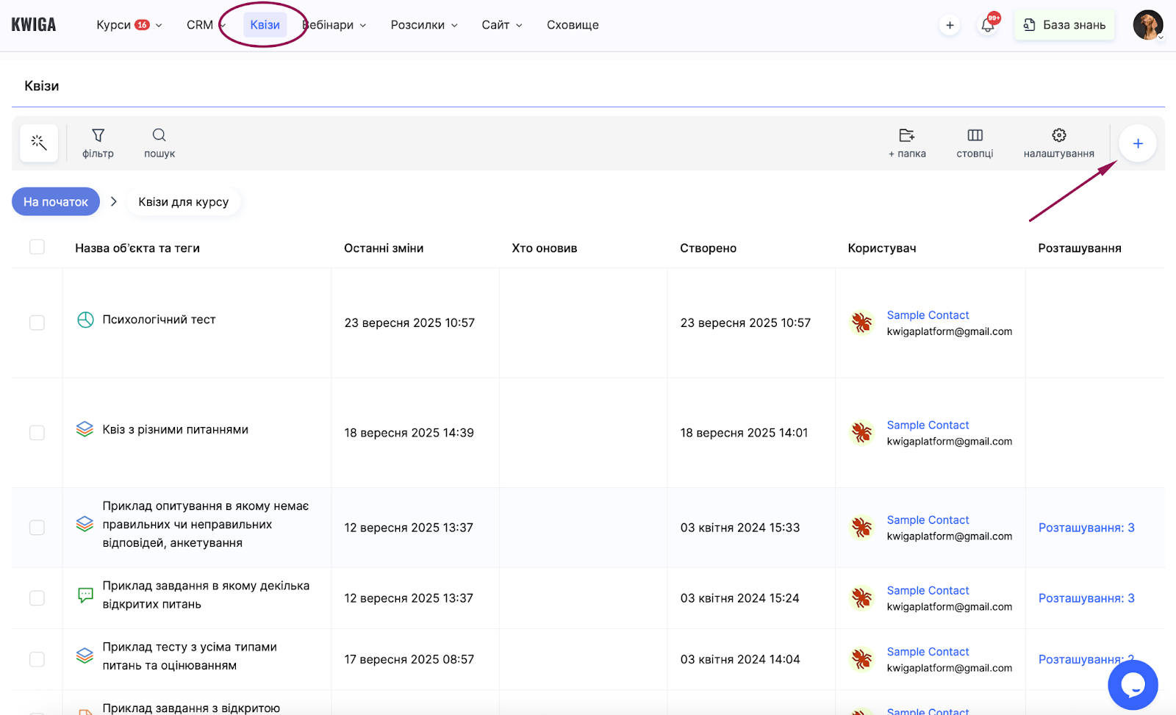
Task: Open the filter funnel icon
Action: click(98, 136)
